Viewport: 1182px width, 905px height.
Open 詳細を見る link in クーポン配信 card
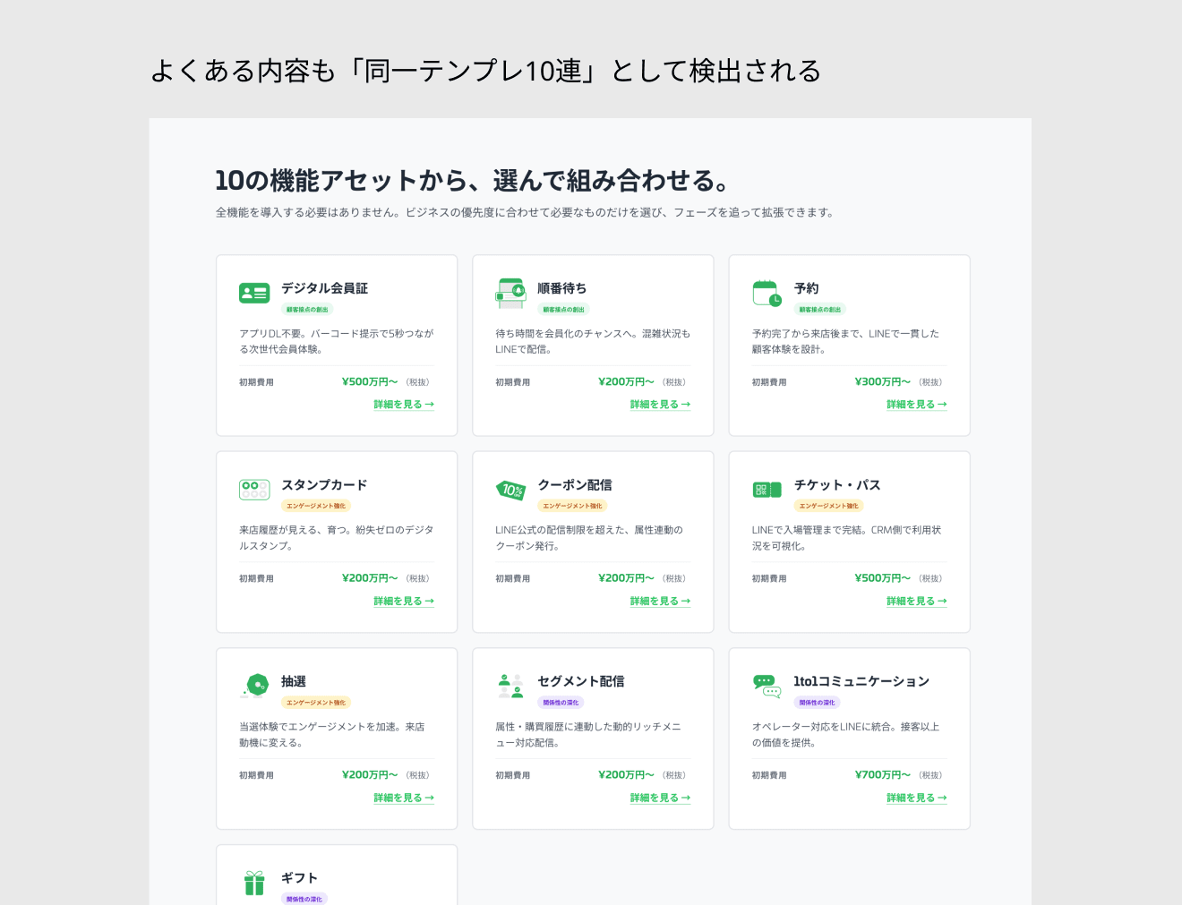point(660,602)
